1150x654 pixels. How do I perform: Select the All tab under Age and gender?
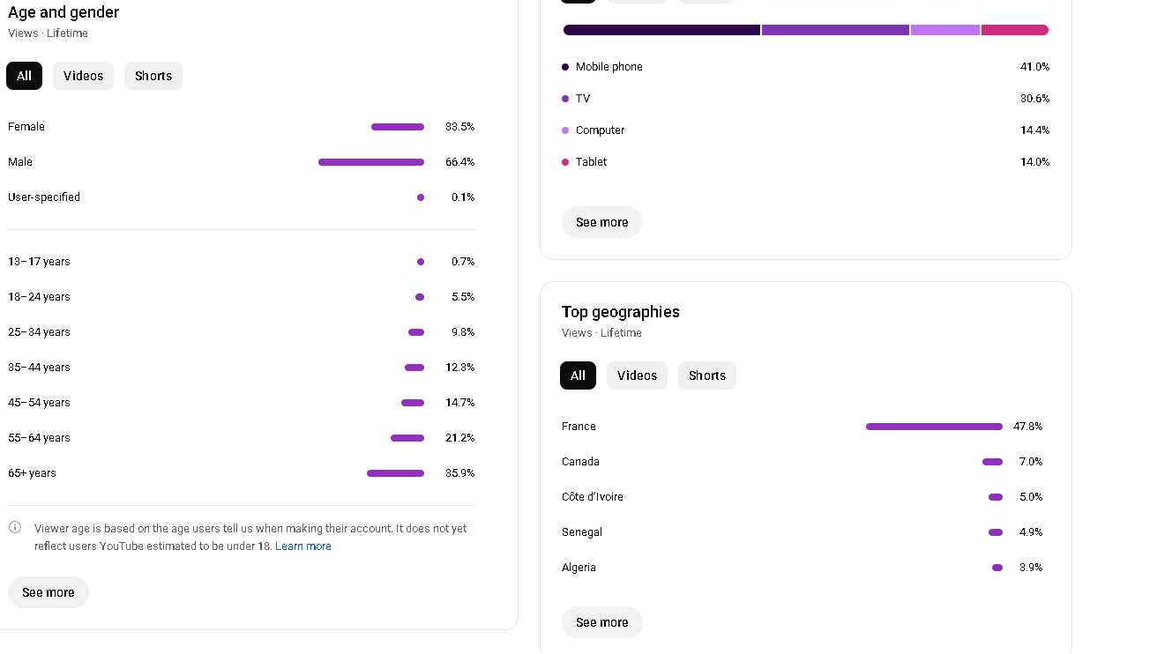[24, 76]
